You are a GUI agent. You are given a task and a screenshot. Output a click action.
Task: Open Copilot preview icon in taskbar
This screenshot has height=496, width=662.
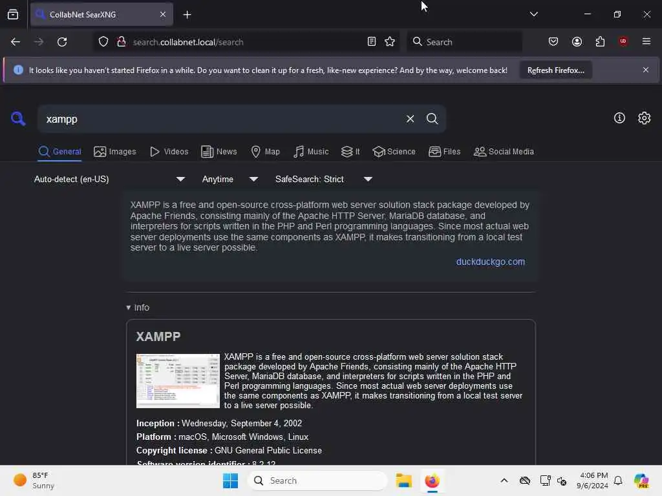(641, 480)
